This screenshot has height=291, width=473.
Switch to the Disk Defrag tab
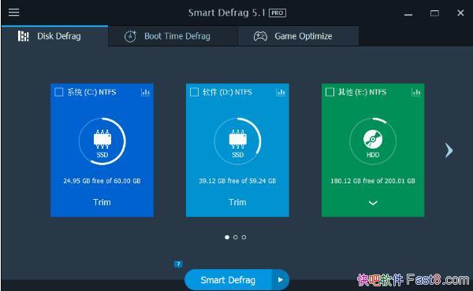pyautogui.click(x=54, y=36)
